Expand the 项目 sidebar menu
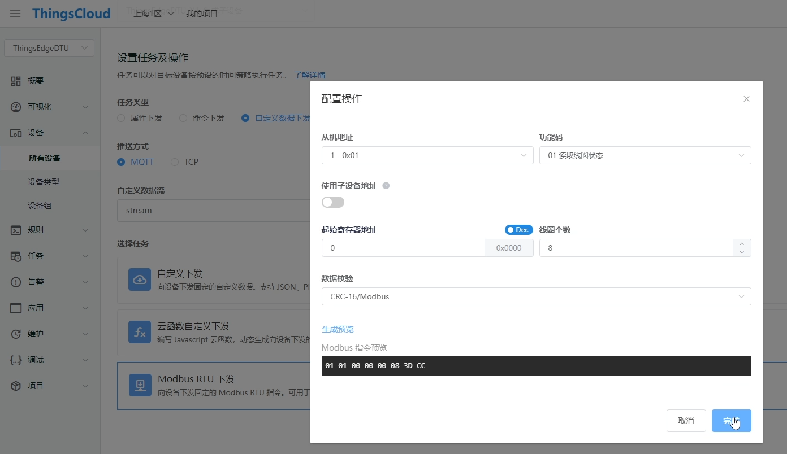 coord(85,386)
